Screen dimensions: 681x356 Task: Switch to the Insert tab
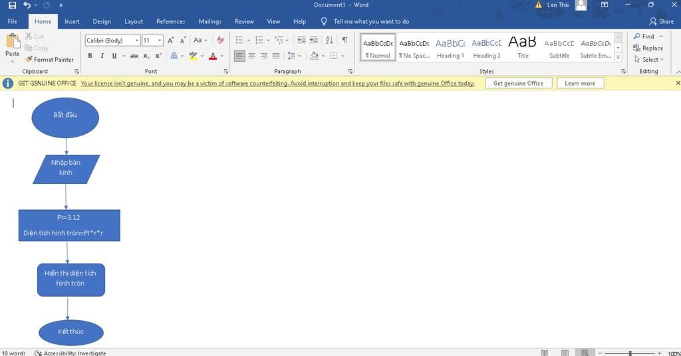[x=72, y=21]
